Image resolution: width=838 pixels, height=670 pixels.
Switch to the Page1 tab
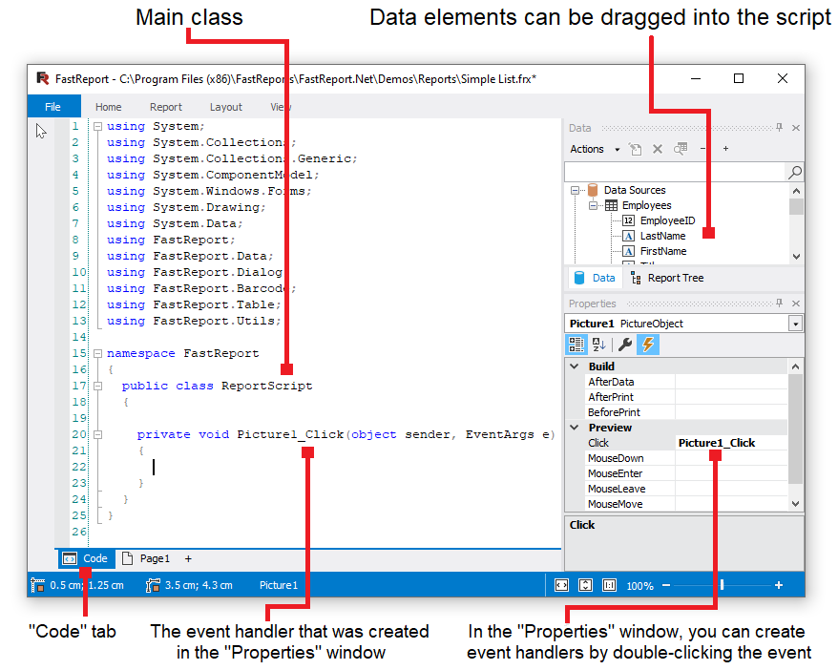[146, 558]
